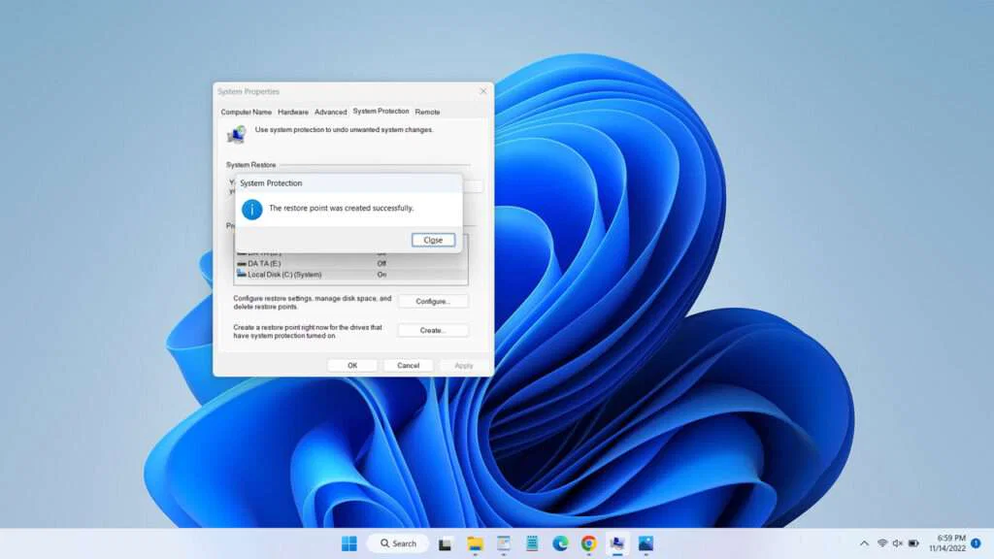The width and height of the screenshot is (994, 559).
Task: Switch to the Hardware tab
Action: coord(292,112)
